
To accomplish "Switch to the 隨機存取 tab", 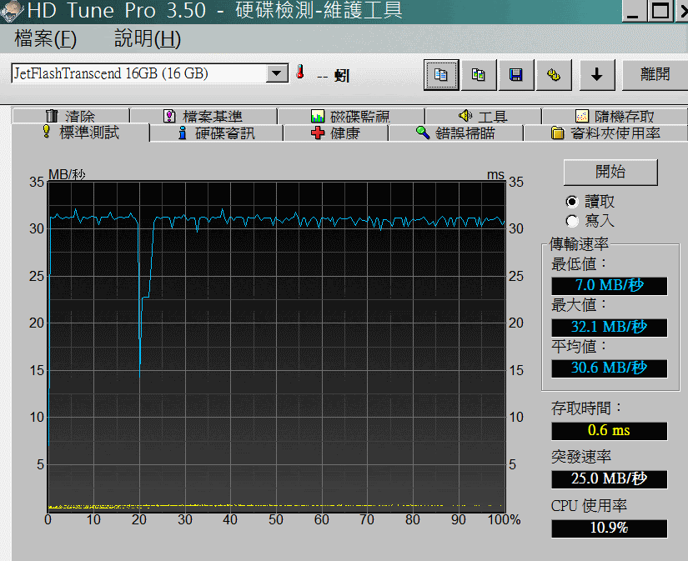I will pos(615,116).
